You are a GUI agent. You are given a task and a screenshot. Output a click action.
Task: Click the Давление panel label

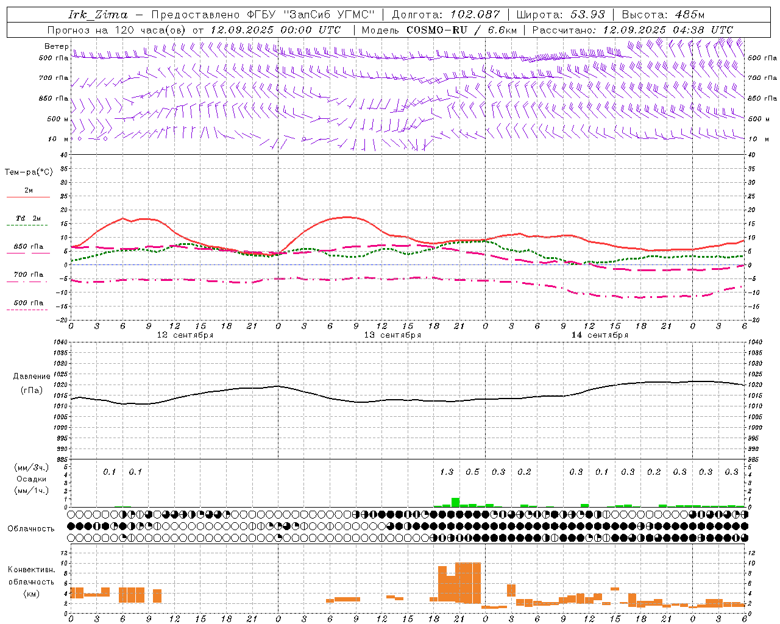tap(32, 377)
